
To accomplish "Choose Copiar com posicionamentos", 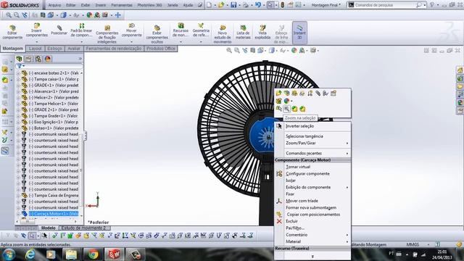I will click(312, 215).
